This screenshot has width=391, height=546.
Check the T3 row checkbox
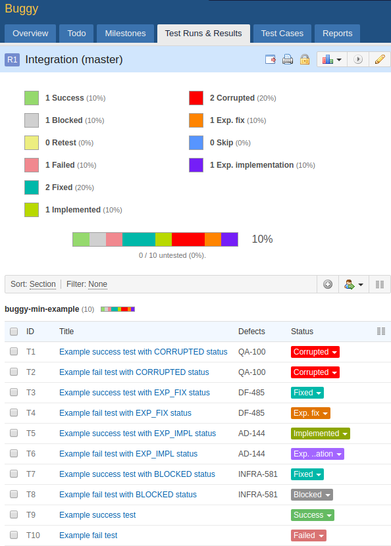pyautogui.click(x=14, y=393)
